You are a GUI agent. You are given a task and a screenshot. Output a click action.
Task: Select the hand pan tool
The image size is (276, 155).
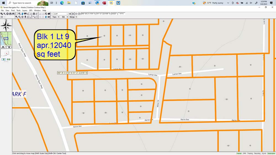(x=22, y=14)
